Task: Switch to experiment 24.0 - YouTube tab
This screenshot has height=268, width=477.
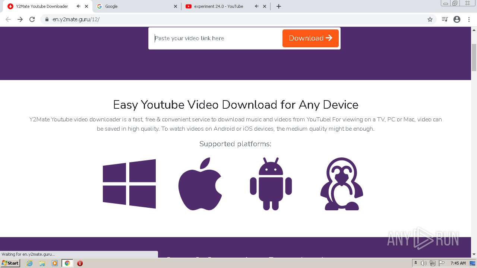Action: 226,6
